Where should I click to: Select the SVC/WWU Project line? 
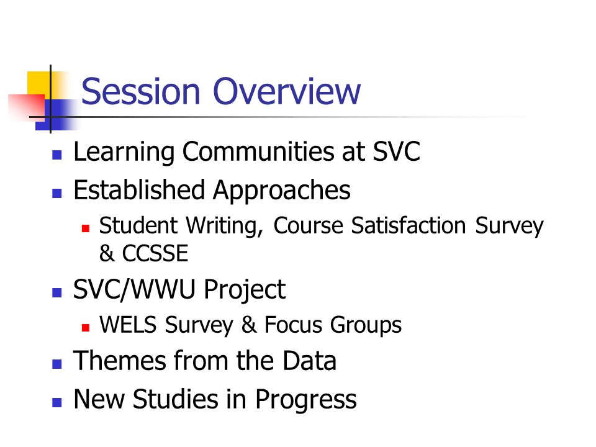point(179,290)
